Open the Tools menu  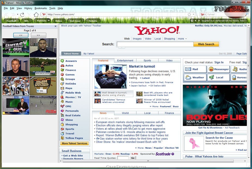[52, 8]
